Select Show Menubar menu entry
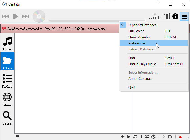190x140 pixels. 153,37
